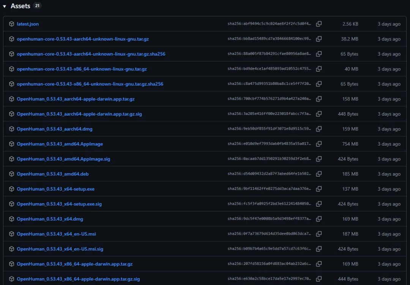This screenshot has height=285, width=410.
Task: Click package icon beside x64-setup.exe
Action: click(x=11, y=189)
